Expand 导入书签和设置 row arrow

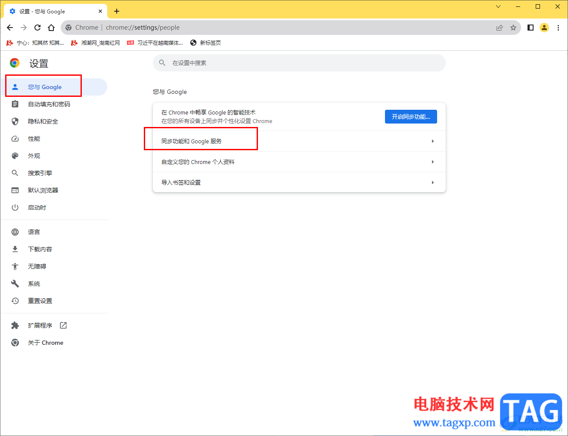433,182
